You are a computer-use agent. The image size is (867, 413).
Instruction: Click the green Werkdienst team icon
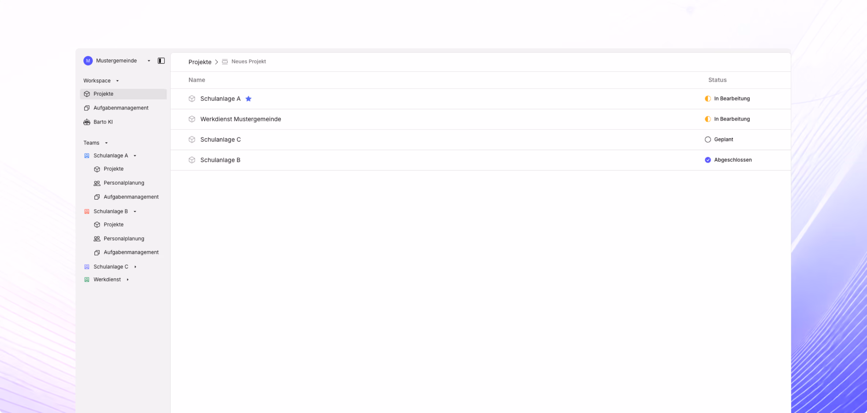(x=87, y=280)
